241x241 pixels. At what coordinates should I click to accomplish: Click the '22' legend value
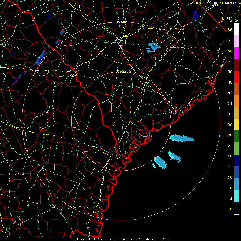click(x=230, y=146)
